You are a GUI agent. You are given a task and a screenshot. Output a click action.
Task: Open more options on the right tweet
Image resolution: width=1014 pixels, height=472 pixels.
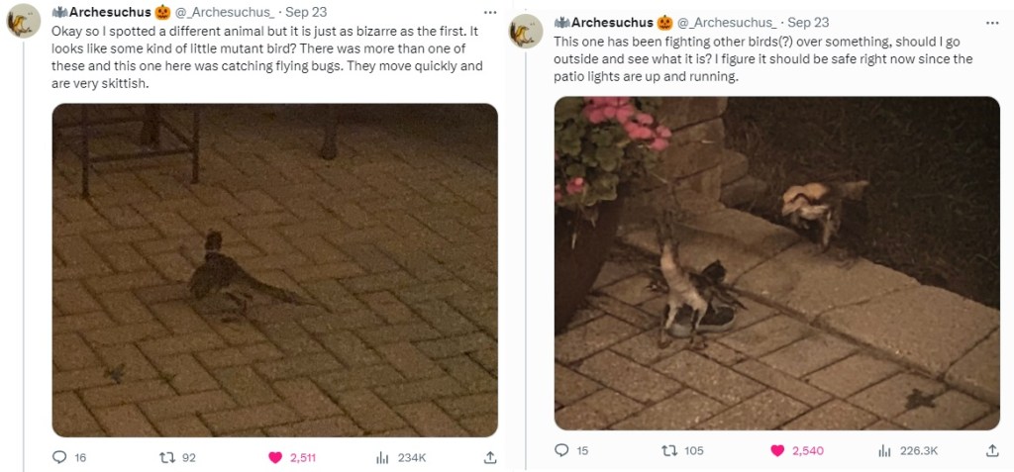click(992, 22)
